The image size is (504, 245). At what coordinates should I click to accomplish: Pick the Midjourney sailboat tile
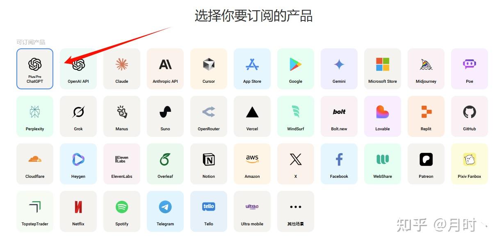(426, 68)
